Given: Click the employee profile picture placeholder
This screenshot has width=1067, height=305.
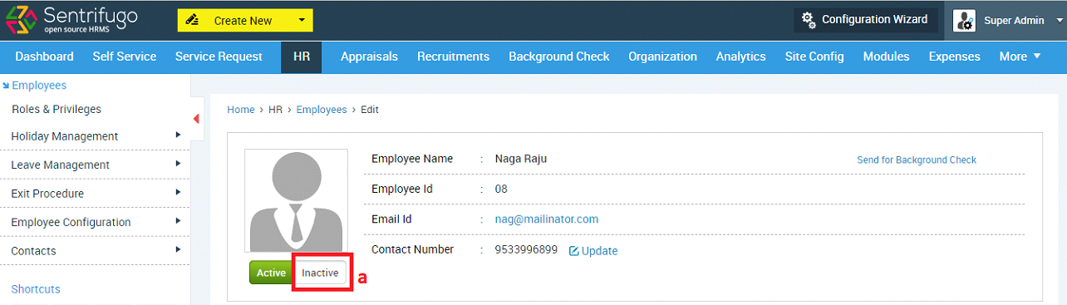Looking at the screenshot, I should [296, 200].
